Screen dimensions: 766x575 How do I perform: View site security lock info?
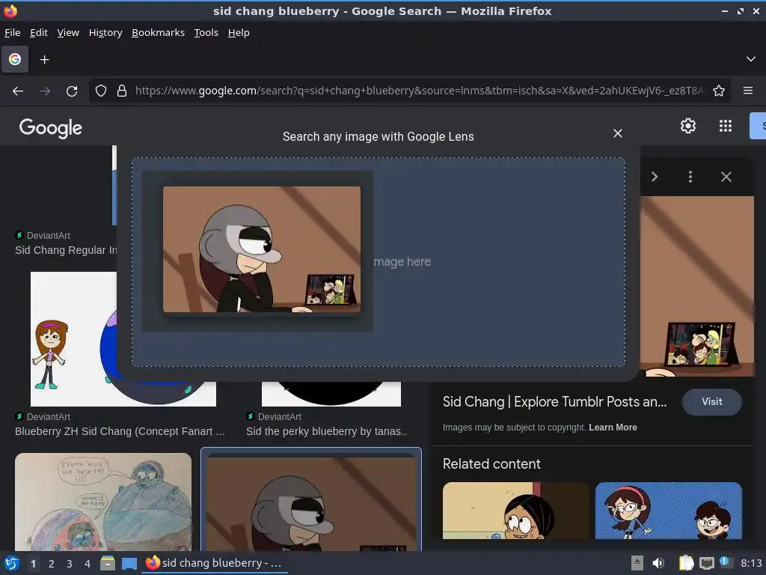pyautogui.click(x=122, y=91)
